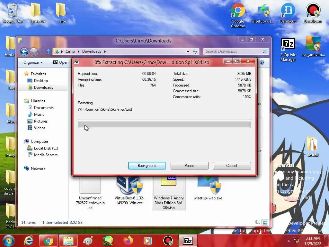This screenshot has height=247, width=329.
Task: Click Open with 7z toolbar button
Action: pyautogui.click(x=60, y=62)
